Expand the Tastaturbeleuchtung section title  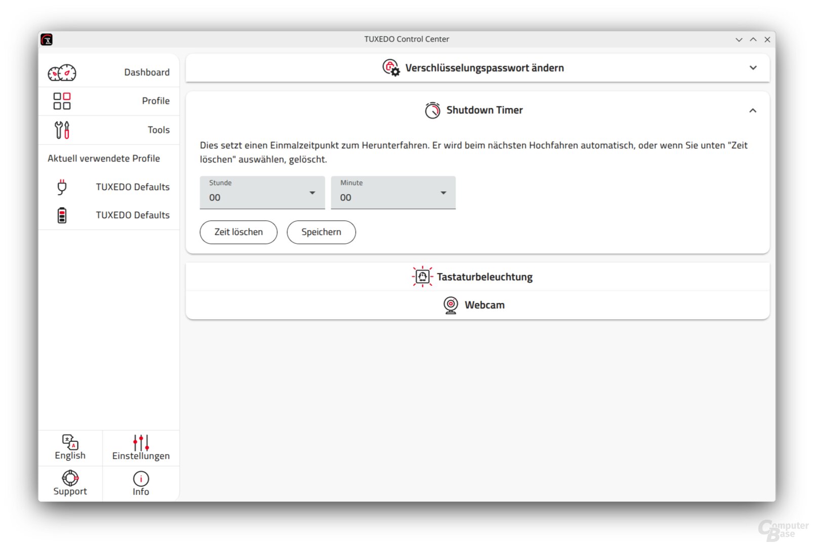click(x=485, y=277)
